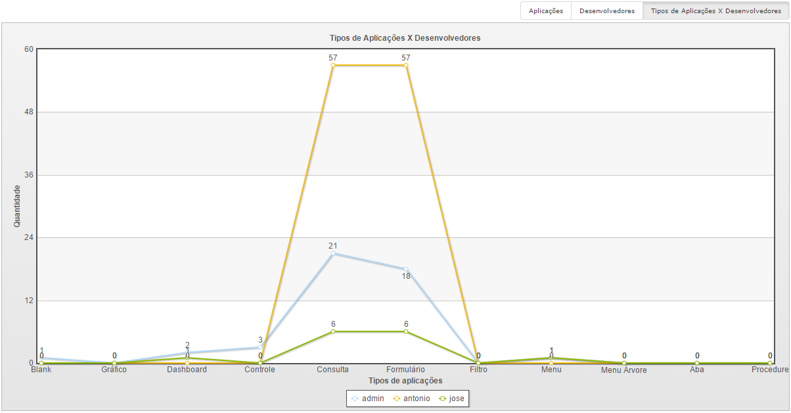Click the value label 18
The image size is (791, 413).
click(x=406, y=276)
